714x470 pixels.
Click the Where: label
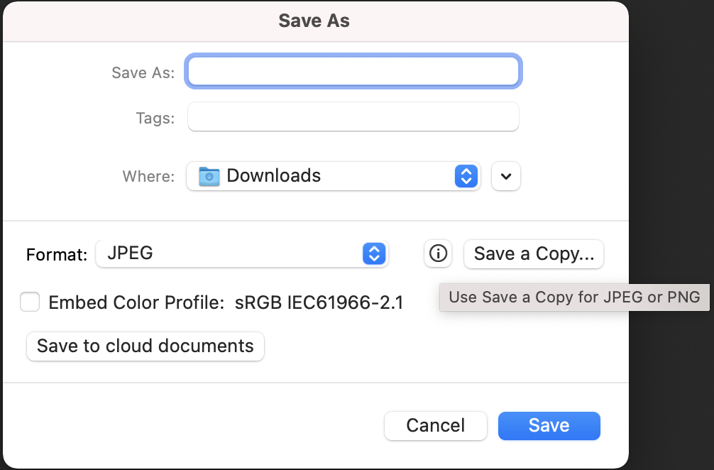[148, 177]
